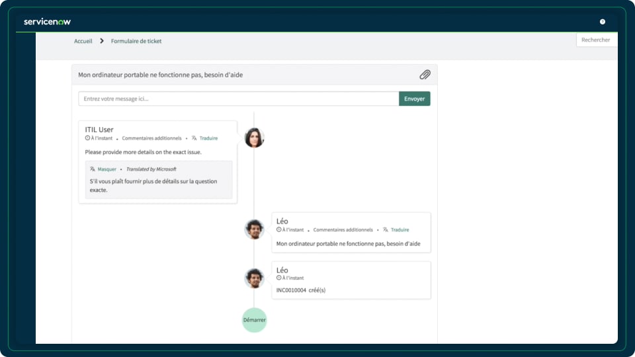Go to Accueil breadcrumb link
This screenshot has height=357, width=635.
click(83, 41)
